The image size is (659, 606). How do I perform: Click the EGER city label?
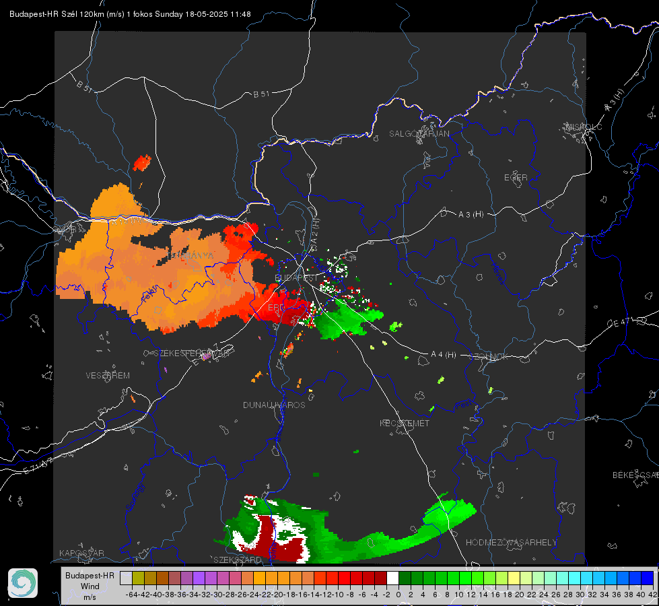[516, 178]
